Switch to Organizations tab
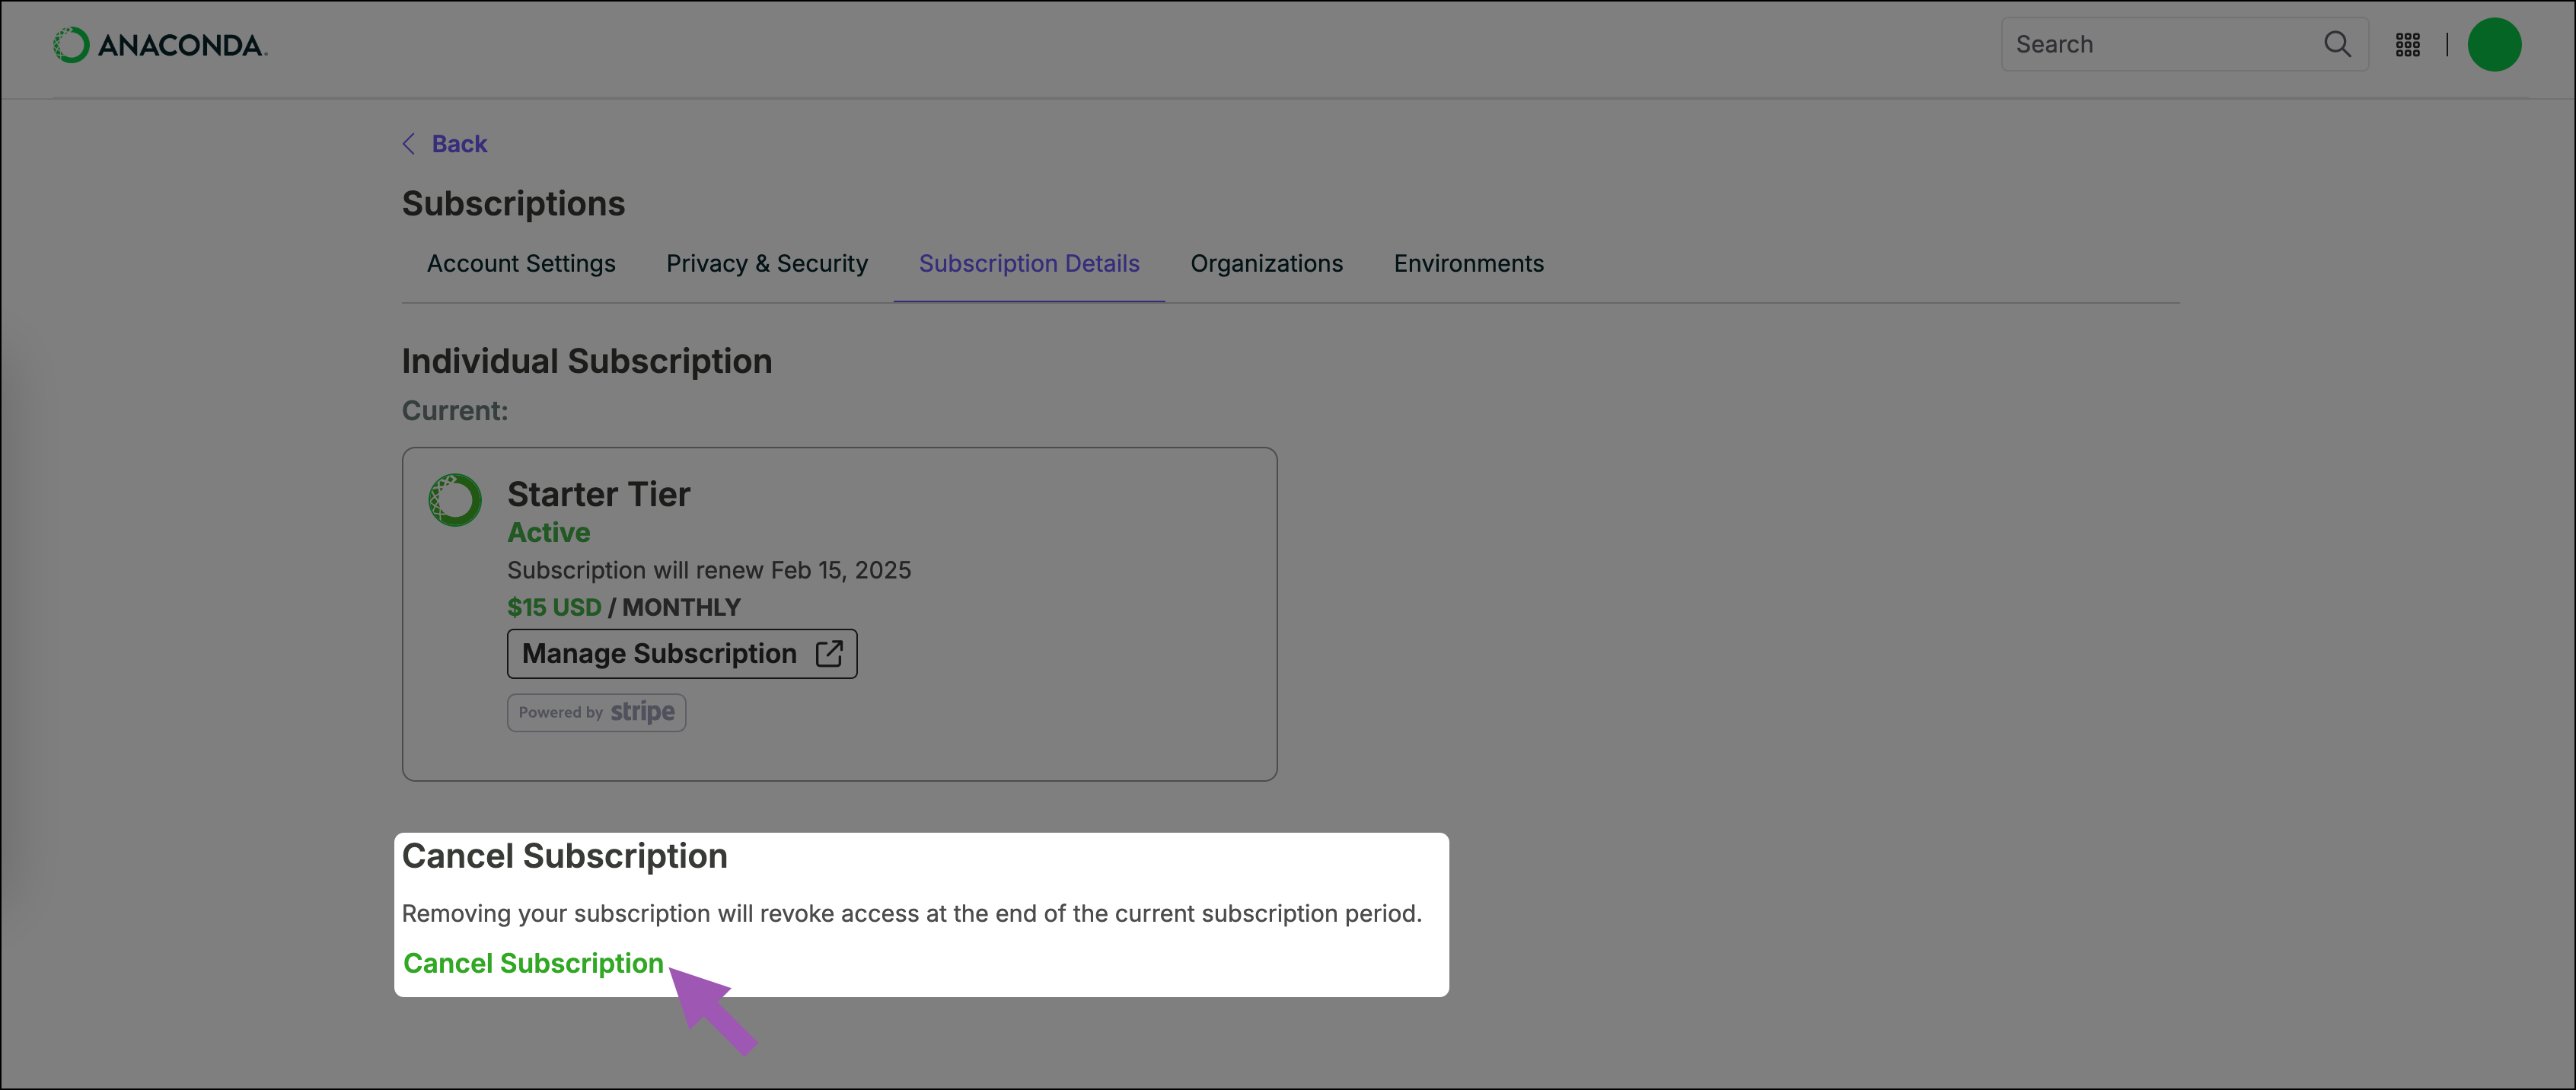The height and width of the screenshot is (1090, 2576). point(1266,264)
